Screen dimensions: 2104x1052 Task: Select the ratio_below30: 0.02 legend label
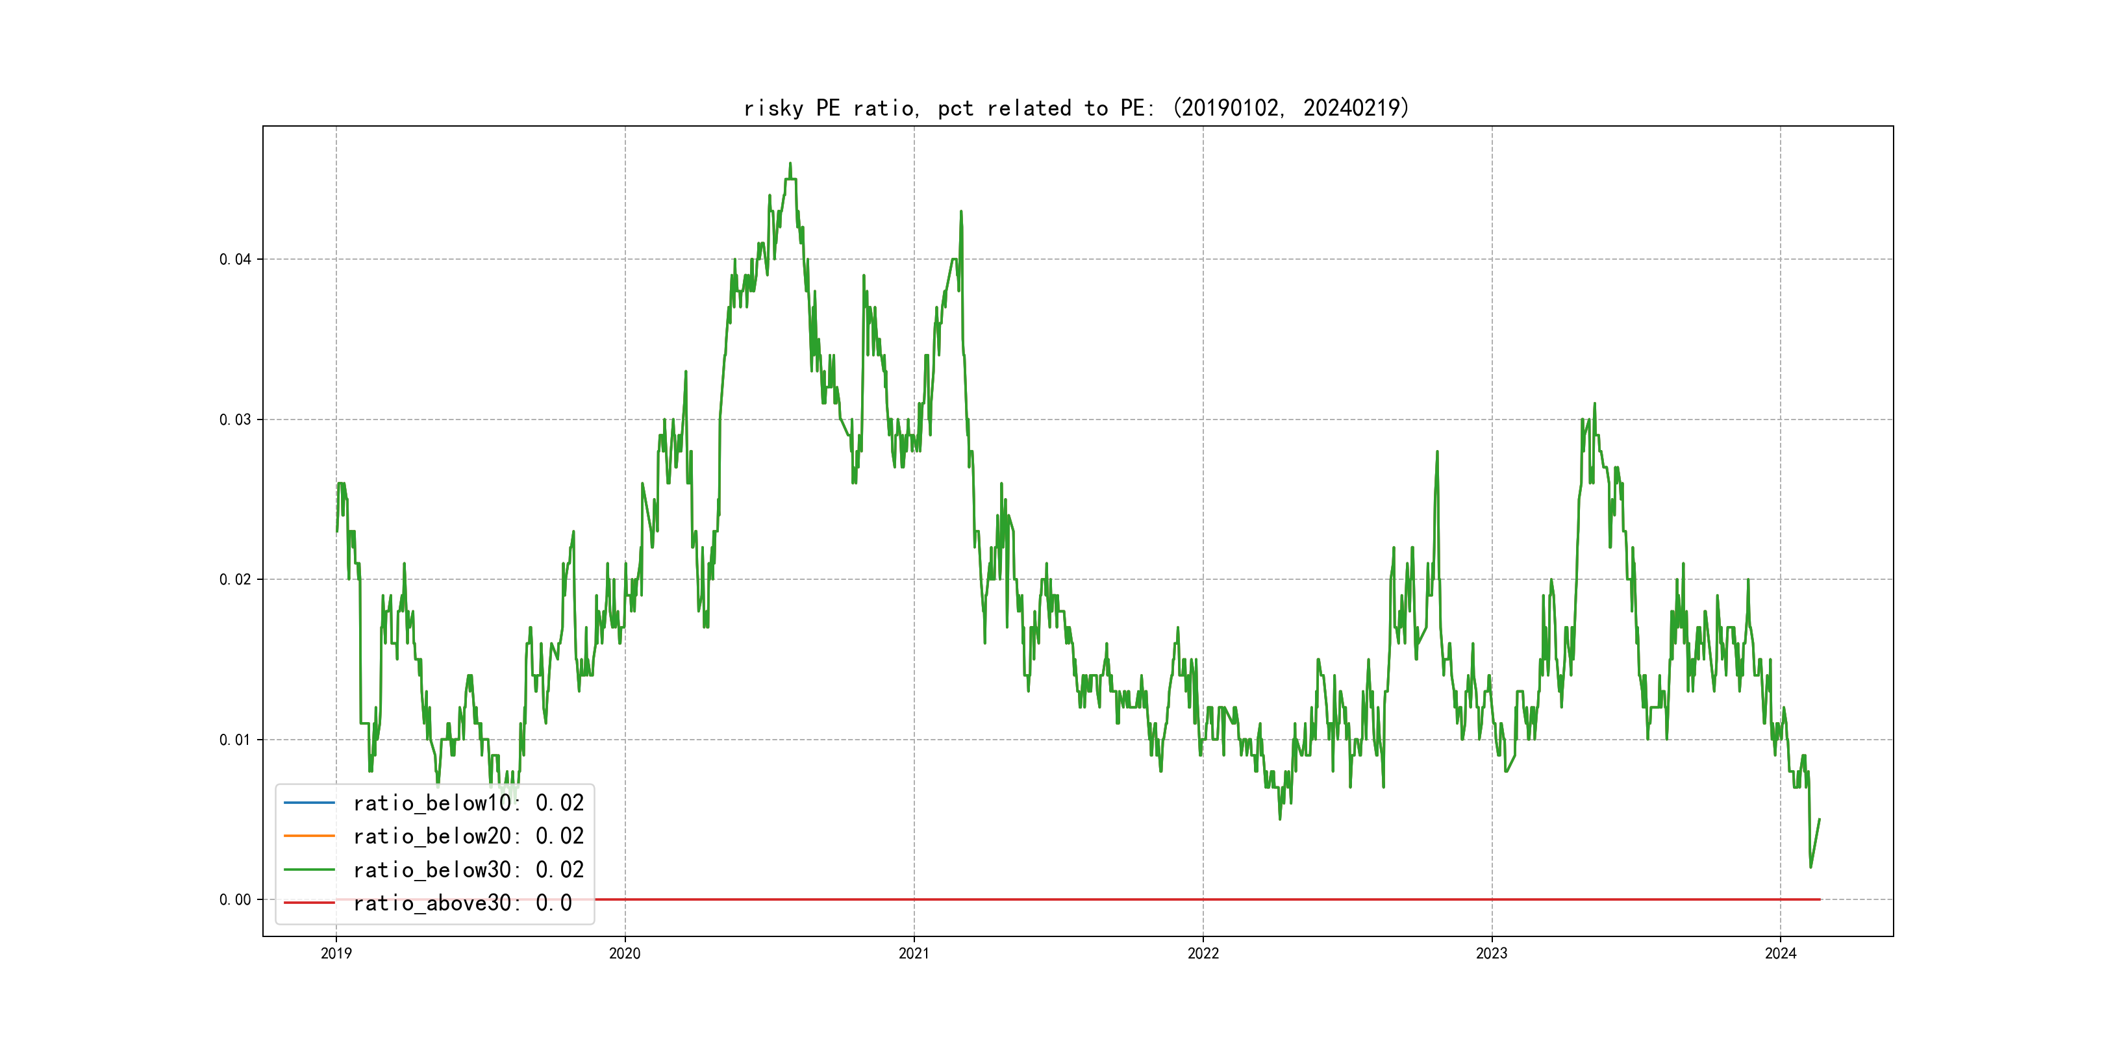[x=468, y=870]
